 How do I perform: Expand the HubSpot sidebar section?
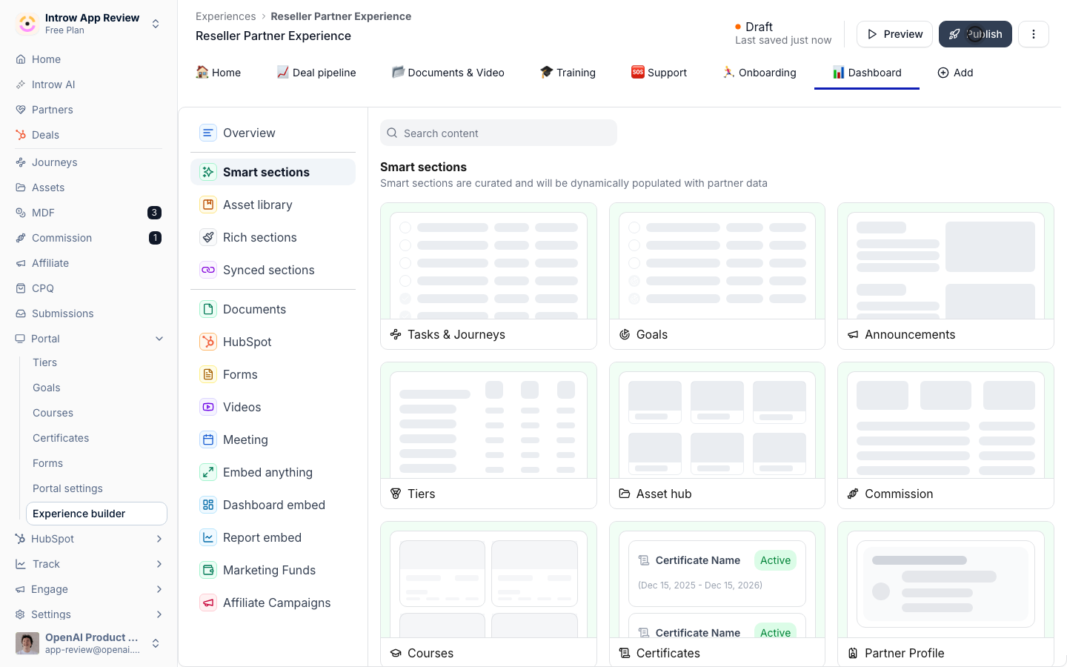pyautogui.click(x=159, y=539)
